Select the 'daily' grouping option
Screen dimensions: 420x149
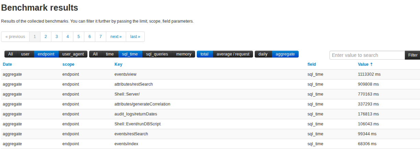263,54
